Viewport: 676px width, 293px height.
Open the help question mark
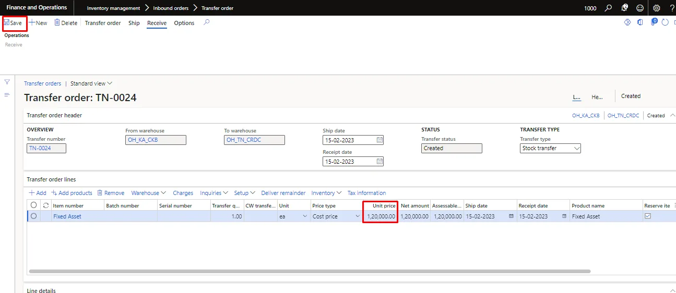(672, 8)
